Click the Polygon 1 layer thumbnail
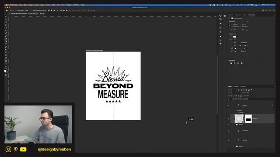The width and height of the screenshot is (280, 157). (239, 119)
